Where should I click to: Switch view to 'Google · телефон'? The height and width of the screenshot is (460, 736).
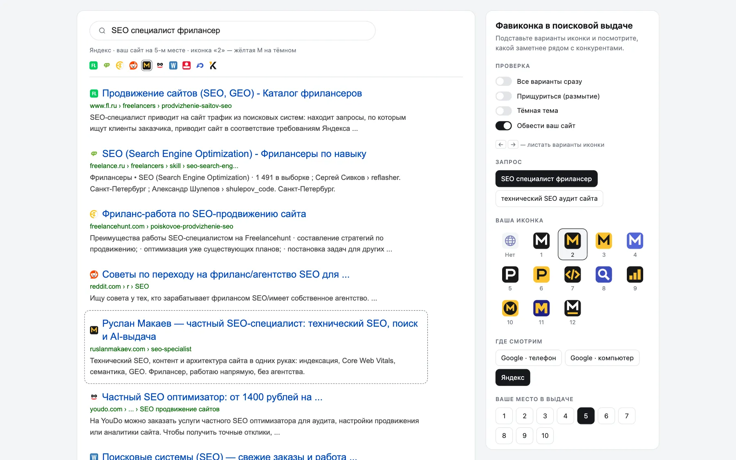[x=528, y=358]
